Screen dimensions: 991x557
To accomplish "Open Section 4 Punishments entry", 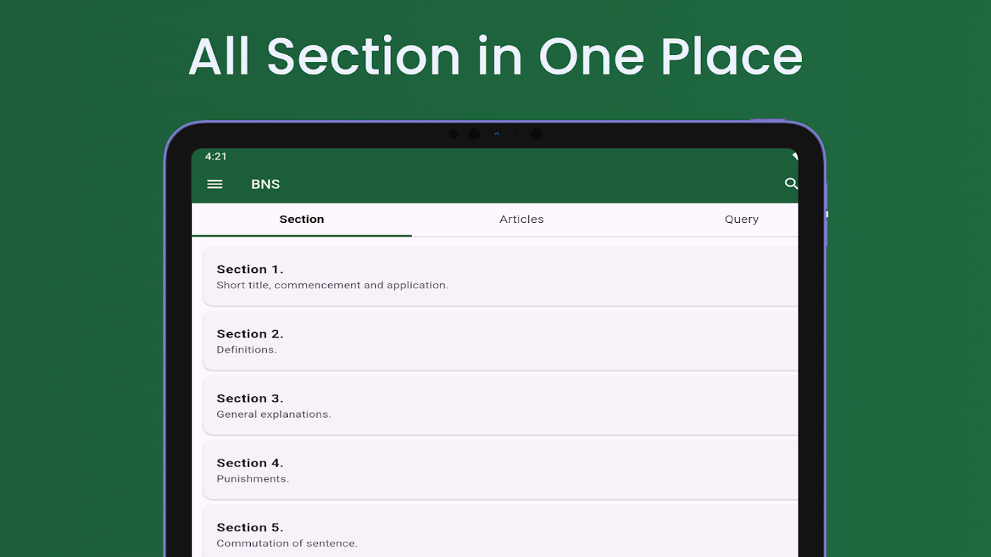I will coord(500,470).
